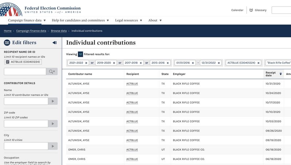Open ACTBLUE link in 10/17/2020 row
Screen dimensions: 291x165
click(132, 103)
